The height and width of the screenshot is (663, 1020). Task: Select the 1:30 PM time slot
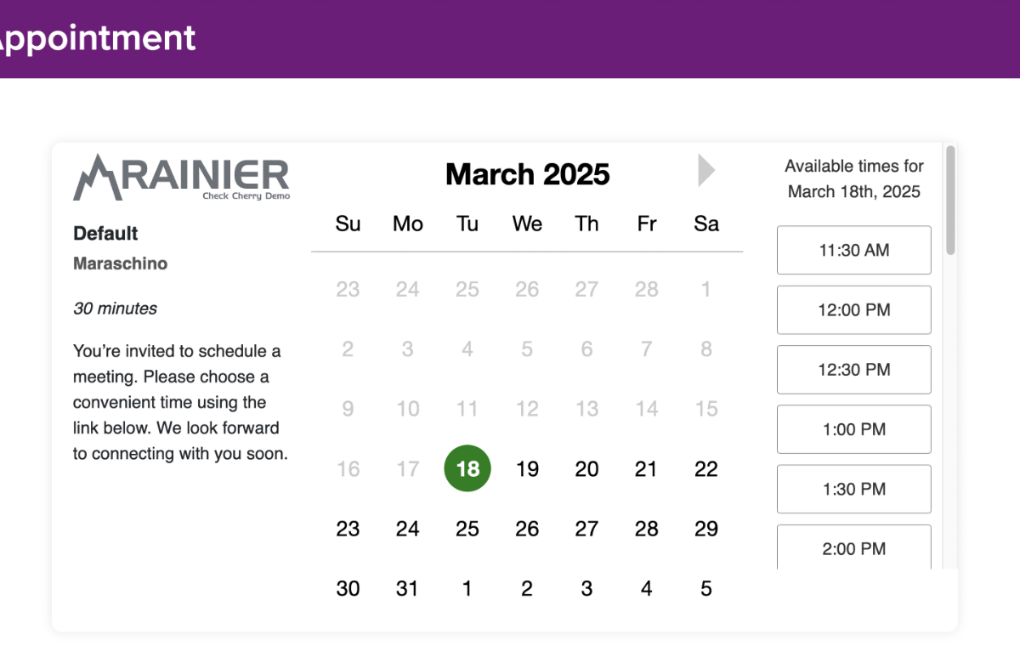click(x=853, y=489)
